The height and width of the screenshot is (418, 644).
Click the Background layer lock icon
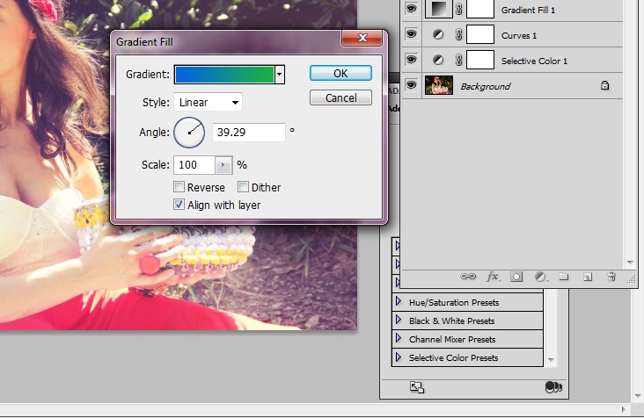click(x=604, y=86)
